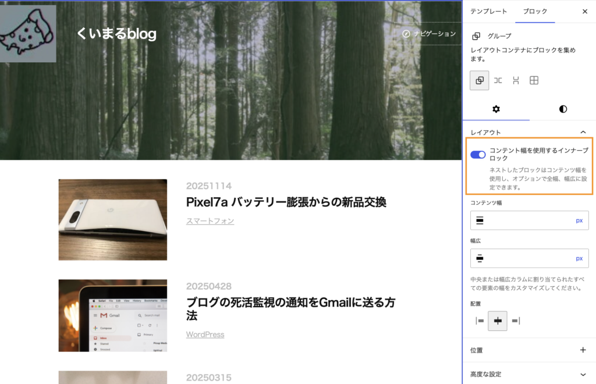
Task: Select the Pixel7a post thumbnail
Action: [x=113, y=219]
